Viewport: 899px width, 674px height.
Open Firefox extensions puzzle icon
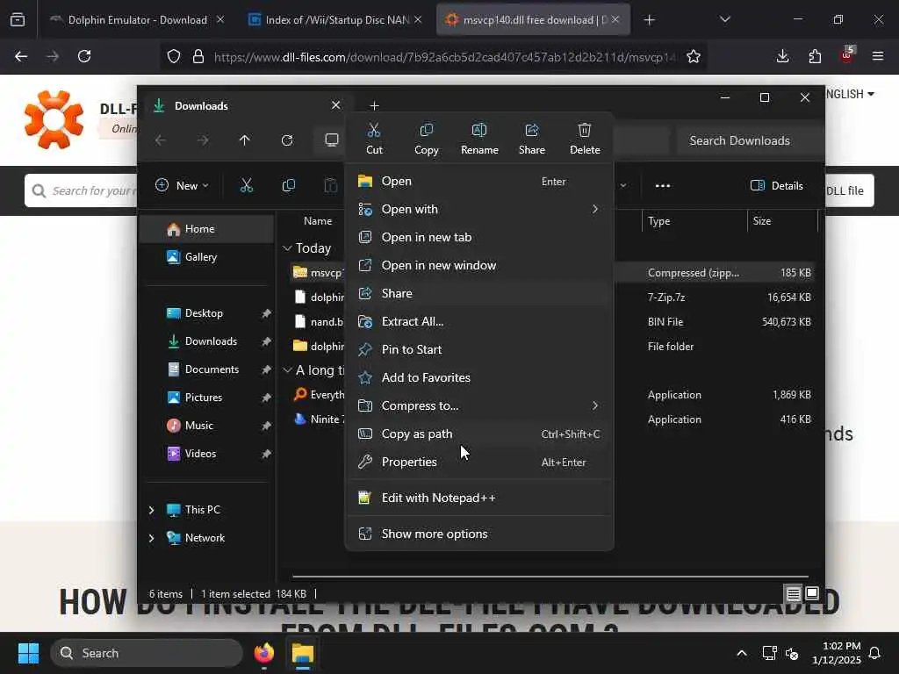815,56
